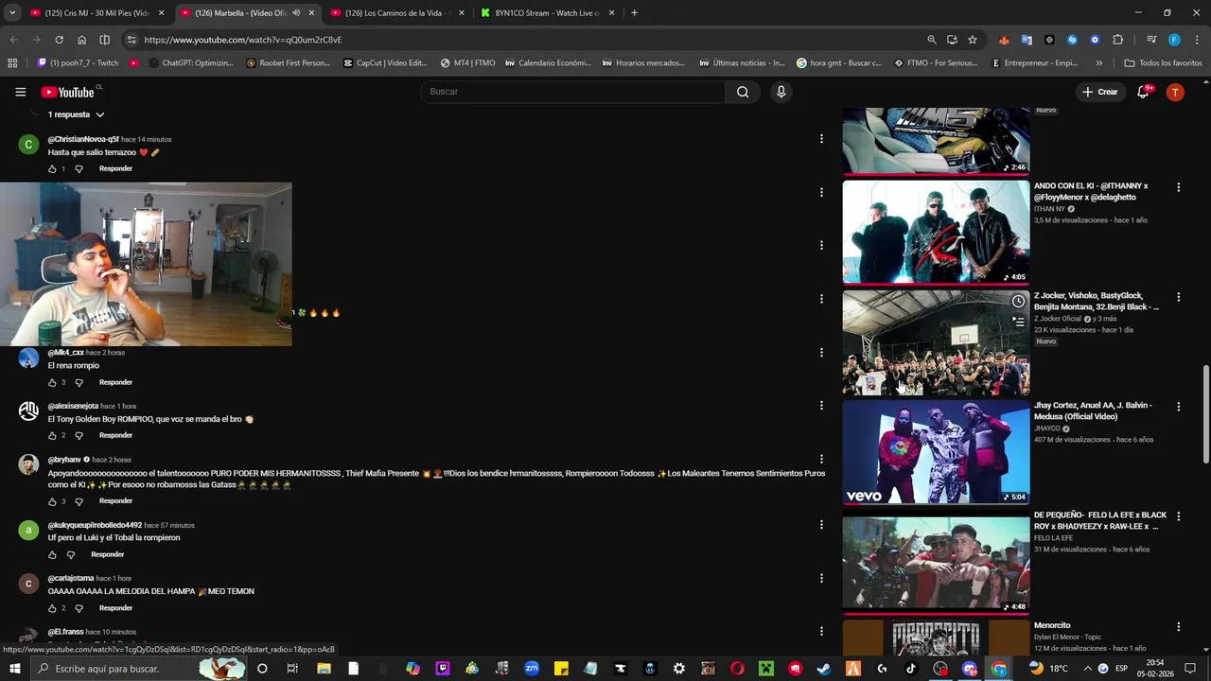Open the weather 18°C taskbar widget

(1049, 669)
